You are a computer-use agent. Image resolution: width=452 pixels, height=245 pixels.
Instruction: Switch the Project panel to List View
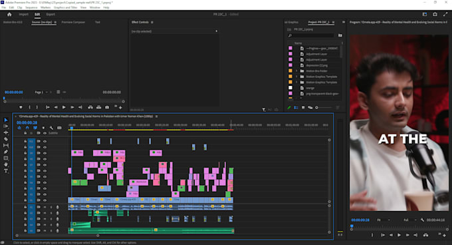[x=296, y=108]
